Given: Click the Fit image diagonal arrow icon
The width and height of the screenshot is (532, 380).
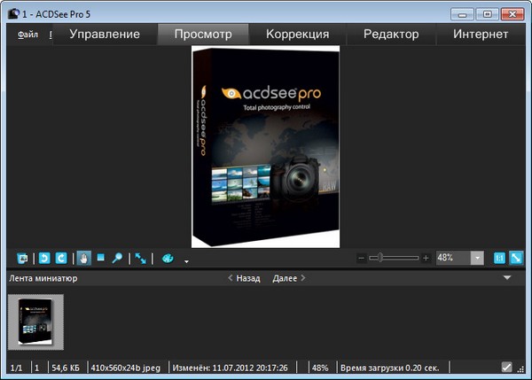Looking at the screenshot, I should coord(516,259).
